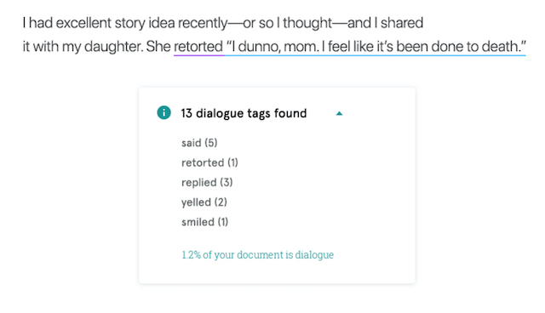Click the '13 dialogue tags found' heading
The image size is (545, 313).
(244, 113)
